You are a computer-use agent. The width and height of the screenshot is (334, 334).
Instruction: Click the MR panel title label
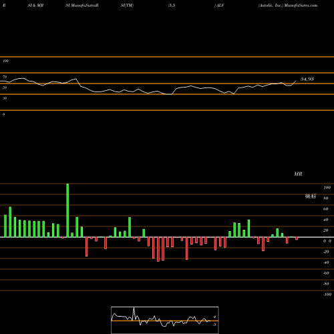[x=298, y=174]
